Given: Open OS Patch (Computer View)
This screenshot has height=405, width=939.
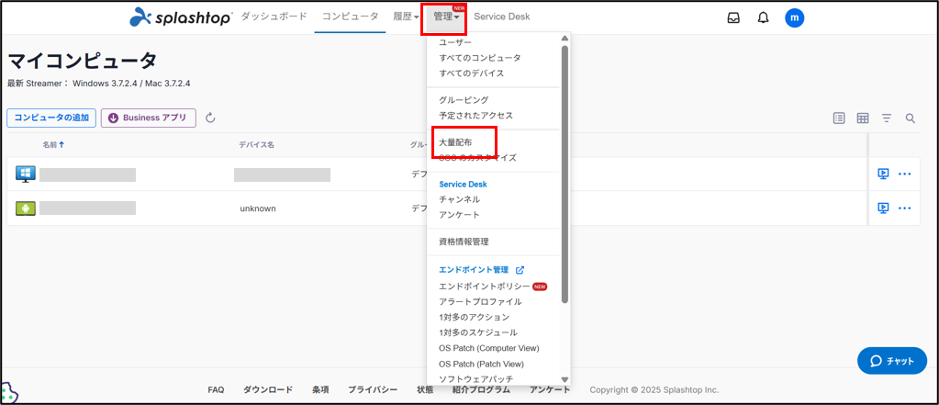Looking at the screenshot, I should pos(488,348).
